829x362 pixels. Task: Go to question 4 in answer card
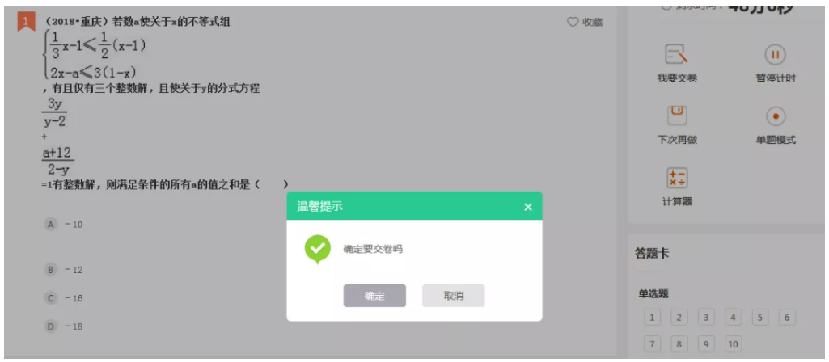[733, 318]
